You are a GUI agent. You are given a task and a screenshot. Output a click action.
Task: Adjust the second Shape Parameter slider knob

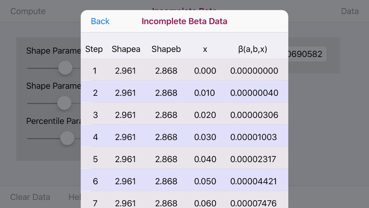click(64, 103)
